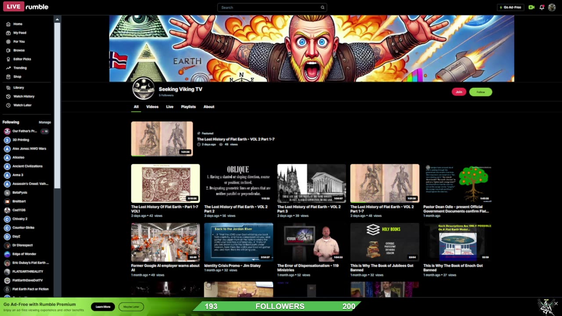
Task: Click the Learn More button
Action: click(103, 307)
